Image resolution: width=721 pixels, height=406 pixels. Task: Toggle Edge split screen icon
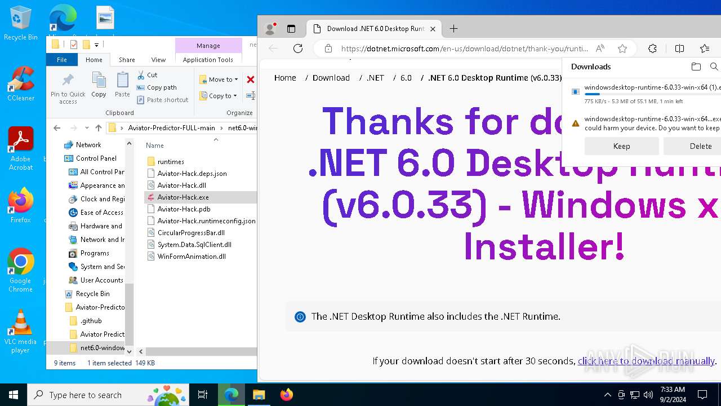coord(679,48)
